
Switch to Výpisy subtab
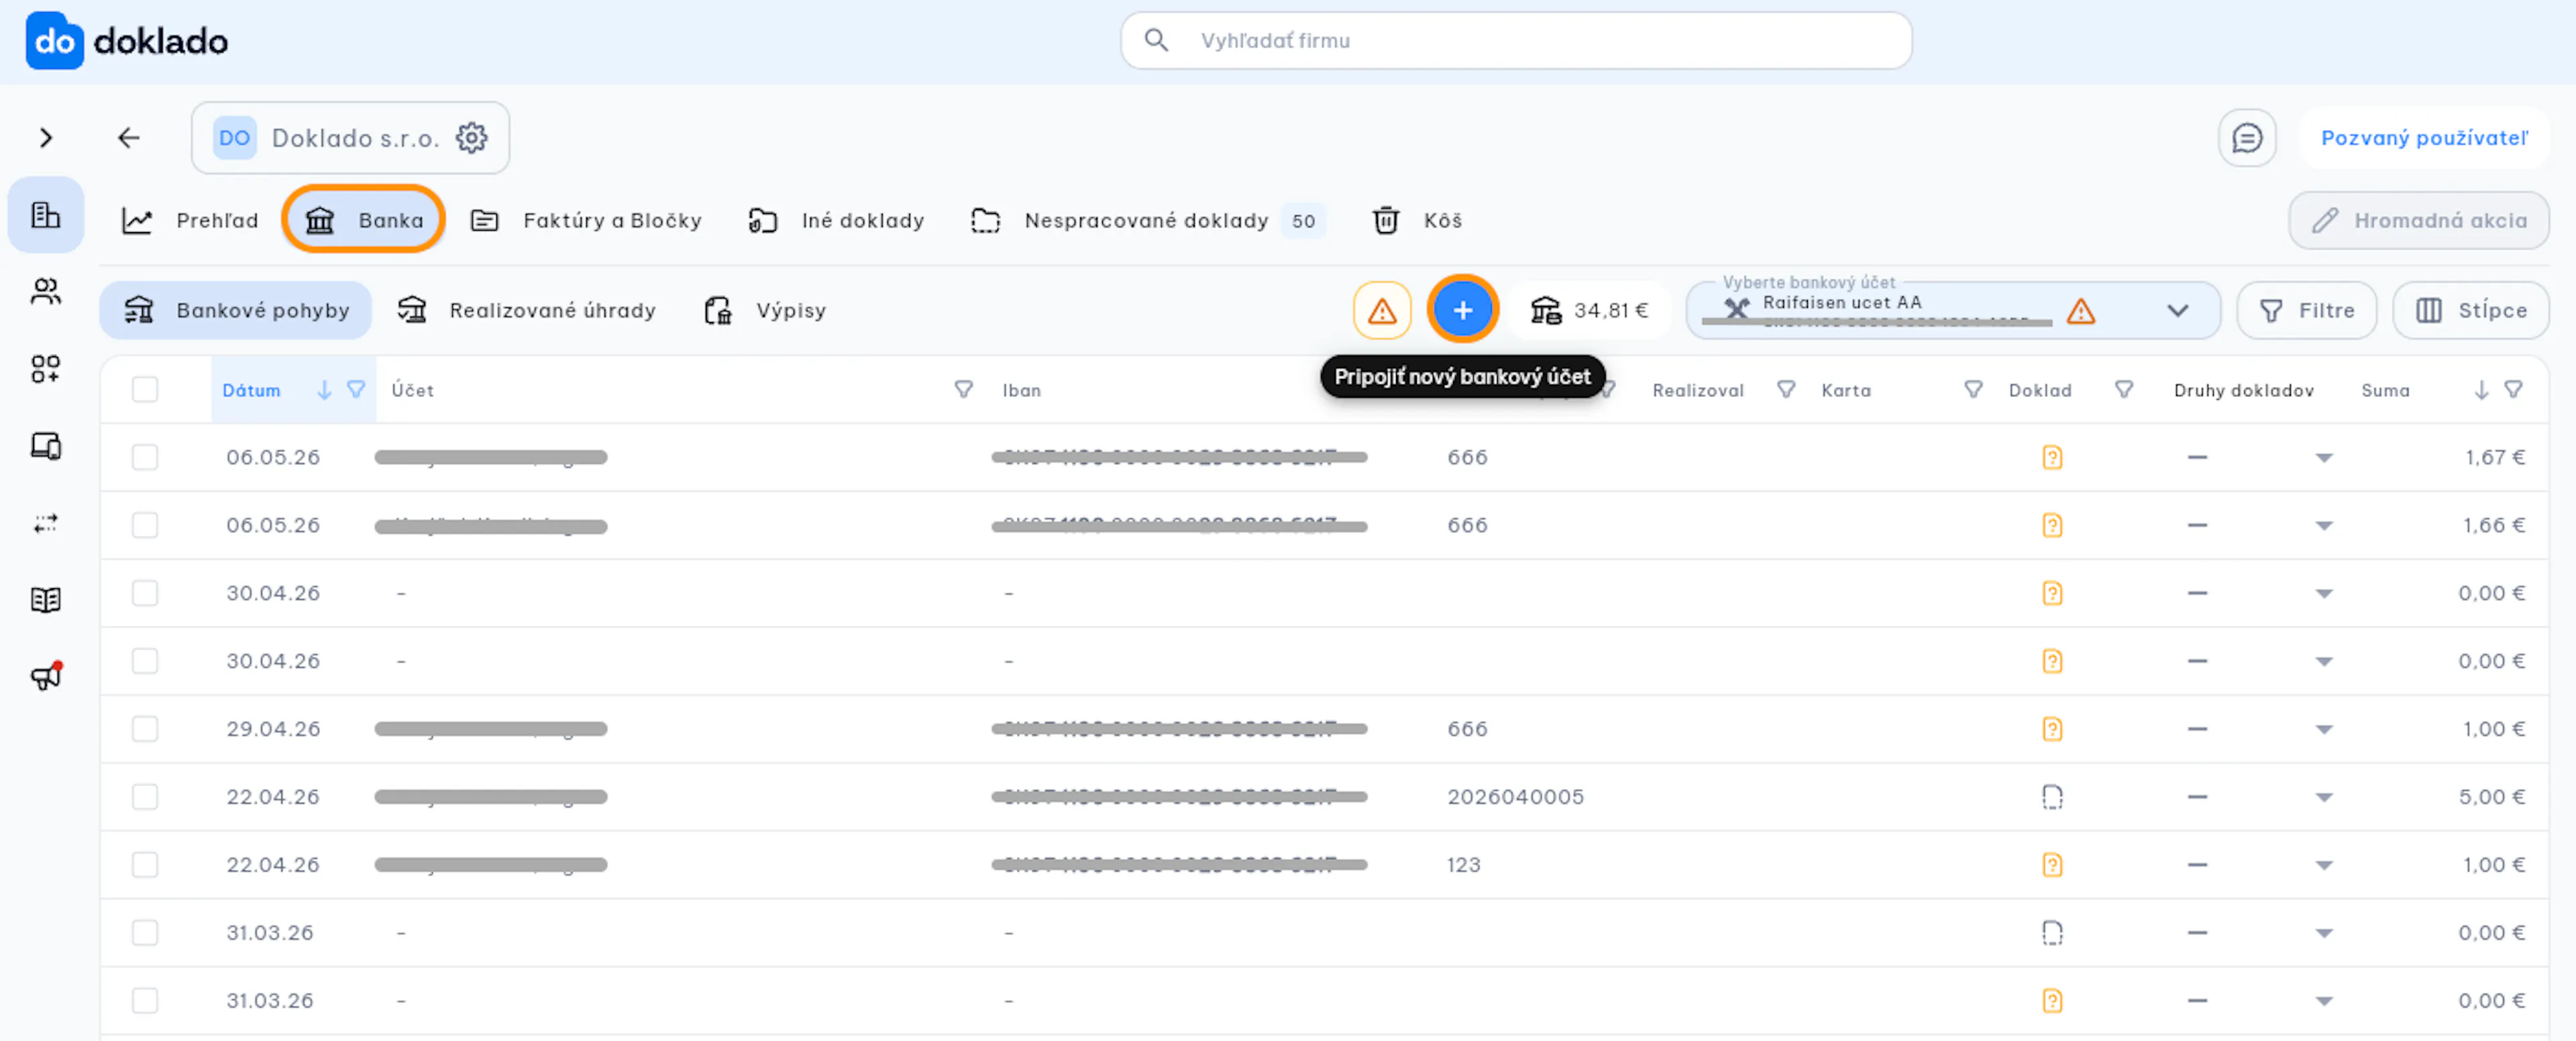(766, 311)
